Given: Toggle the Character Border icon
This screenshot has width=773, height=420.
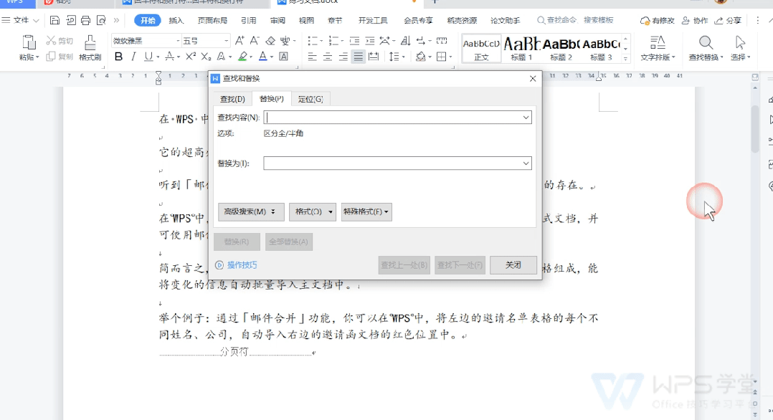Looking at the screenshot, I should click(283, 57).
